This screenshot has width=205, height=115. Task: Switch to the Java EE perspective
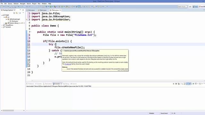pyautogui.click(x=202, y=6)
